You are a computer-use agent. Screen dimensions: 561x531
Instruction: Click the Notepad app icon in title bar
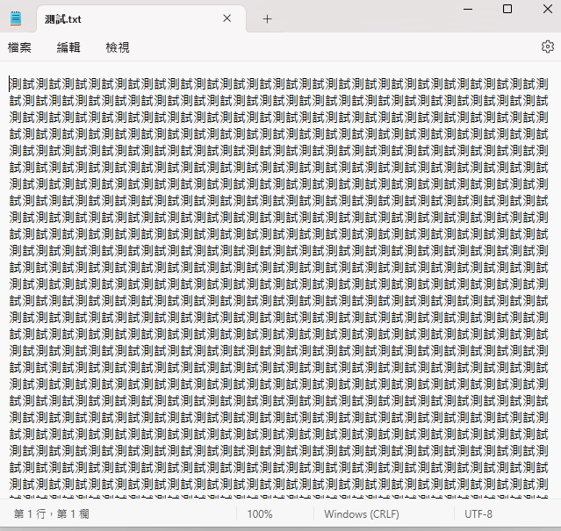[x=16, y=18]
